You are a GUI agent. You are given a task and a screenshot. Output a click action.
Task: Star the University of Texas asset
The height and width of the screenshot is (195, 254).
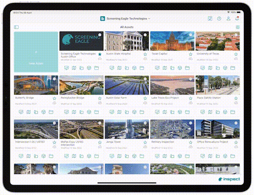pyautogui.click(x=236, y=54)
